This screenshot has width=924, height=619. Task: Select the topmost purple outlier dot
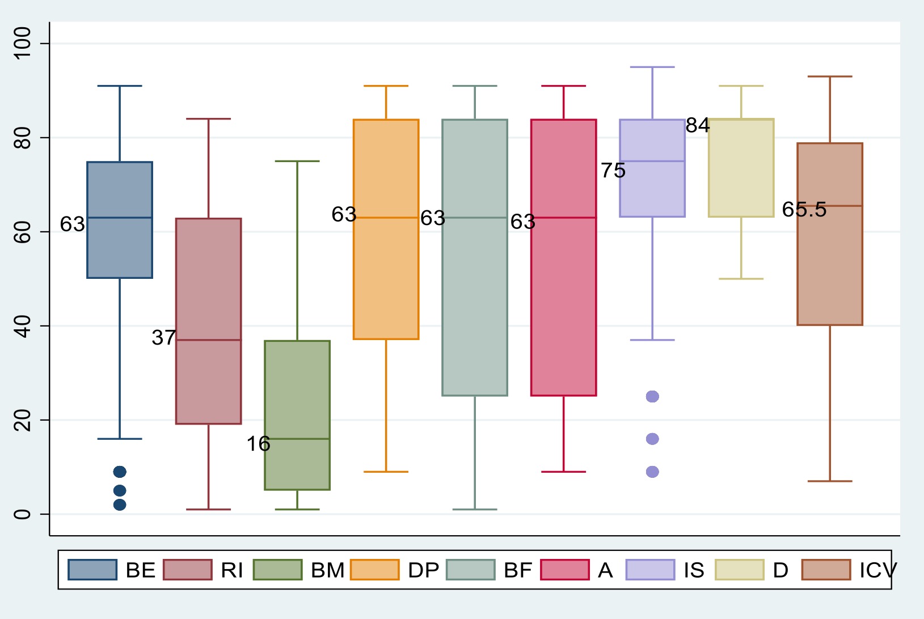pyautogui.click(x=652, y=396)
